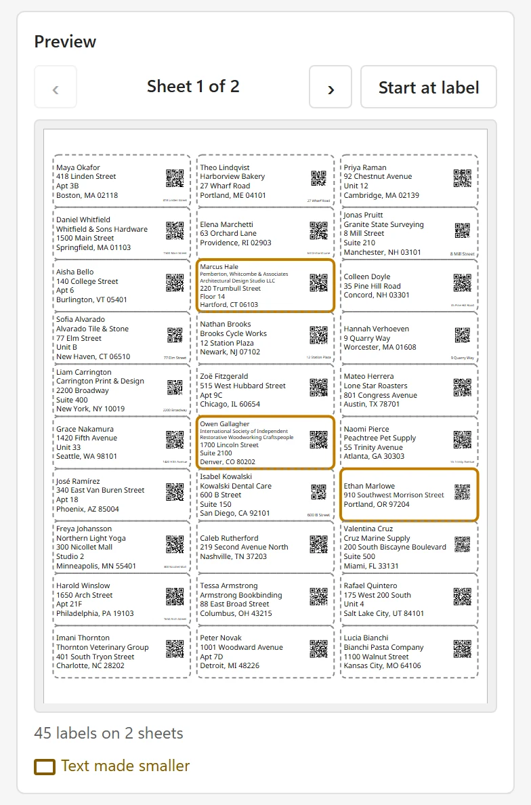Click '515 West Hubbard Street' text
531x805 pixels.
point(242,386)
